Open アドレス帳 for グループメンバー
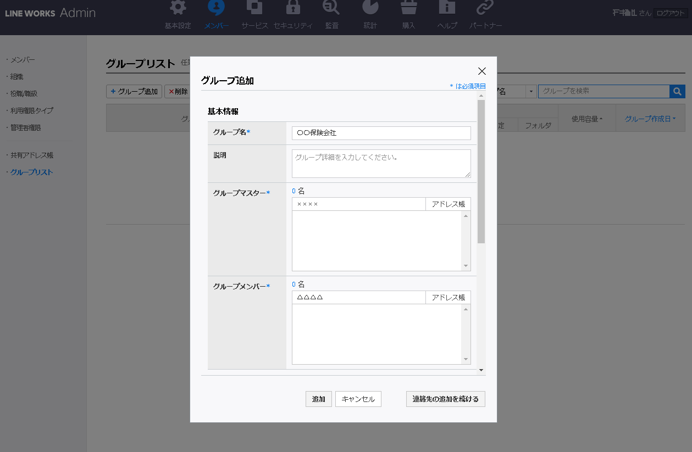 pyautogui.click(x=448, y=298)
